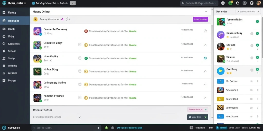Click the white location pin icon in top bar
The width and height of the screenshot is (263, 131).
[x=251, y=3]
